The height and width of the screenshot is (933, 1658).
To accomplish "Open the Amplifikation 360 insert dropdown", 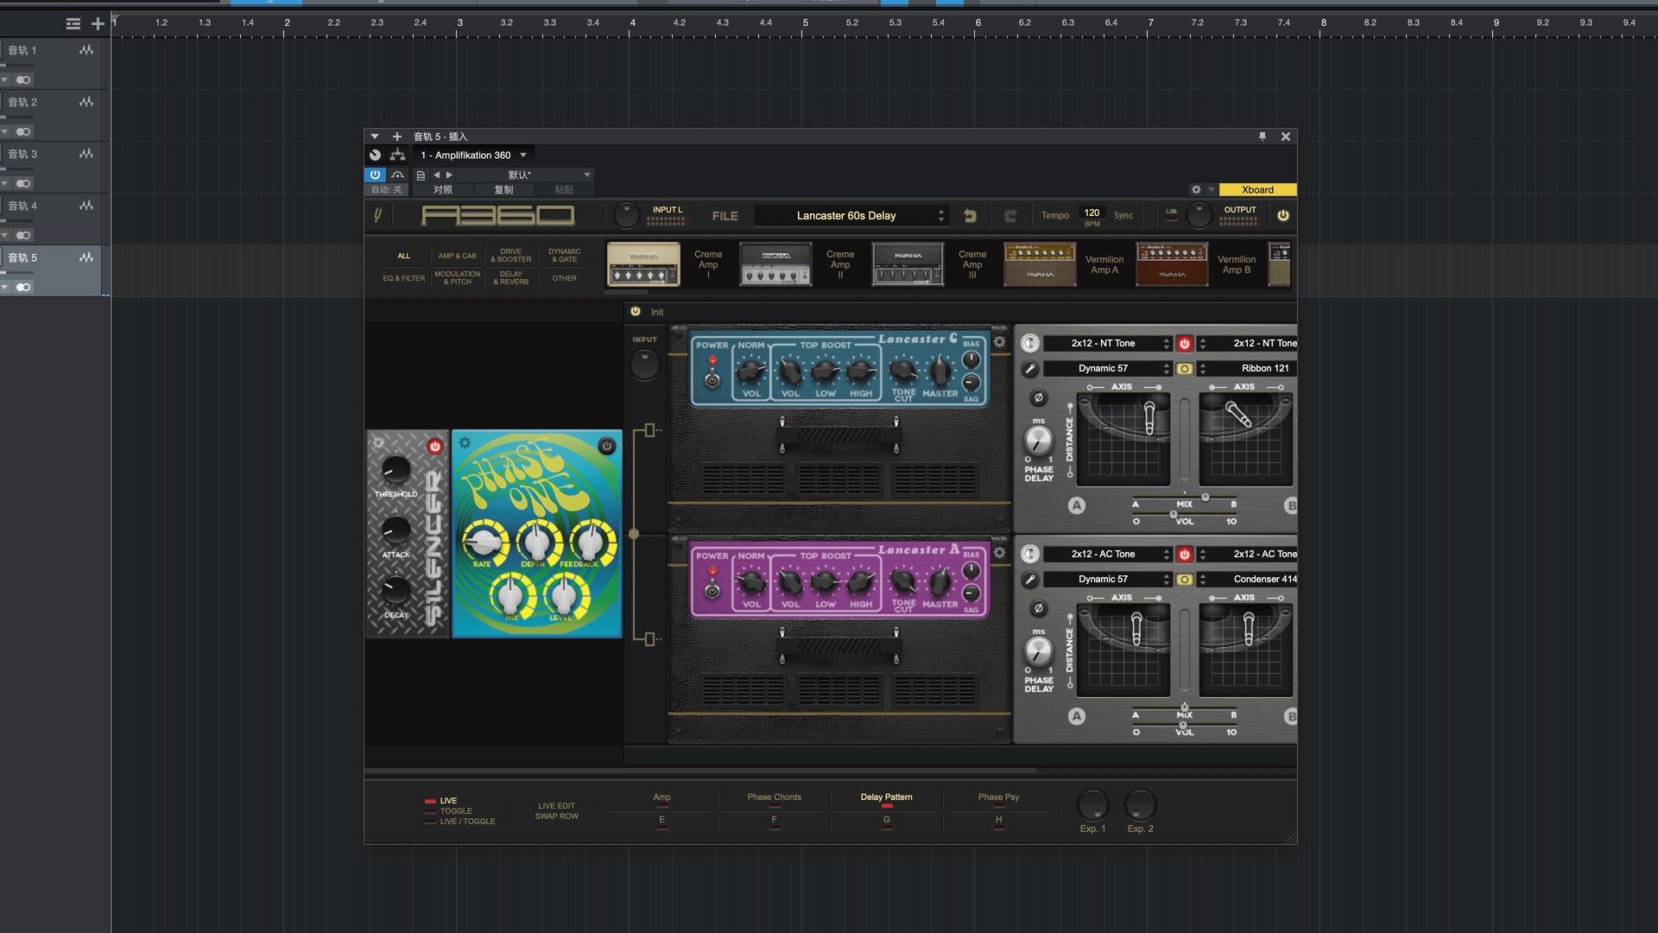I will 474,155.
